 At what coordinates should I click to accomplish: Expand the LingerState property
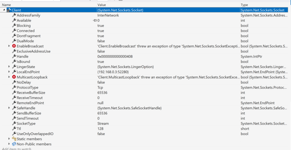tap(9, 67)
